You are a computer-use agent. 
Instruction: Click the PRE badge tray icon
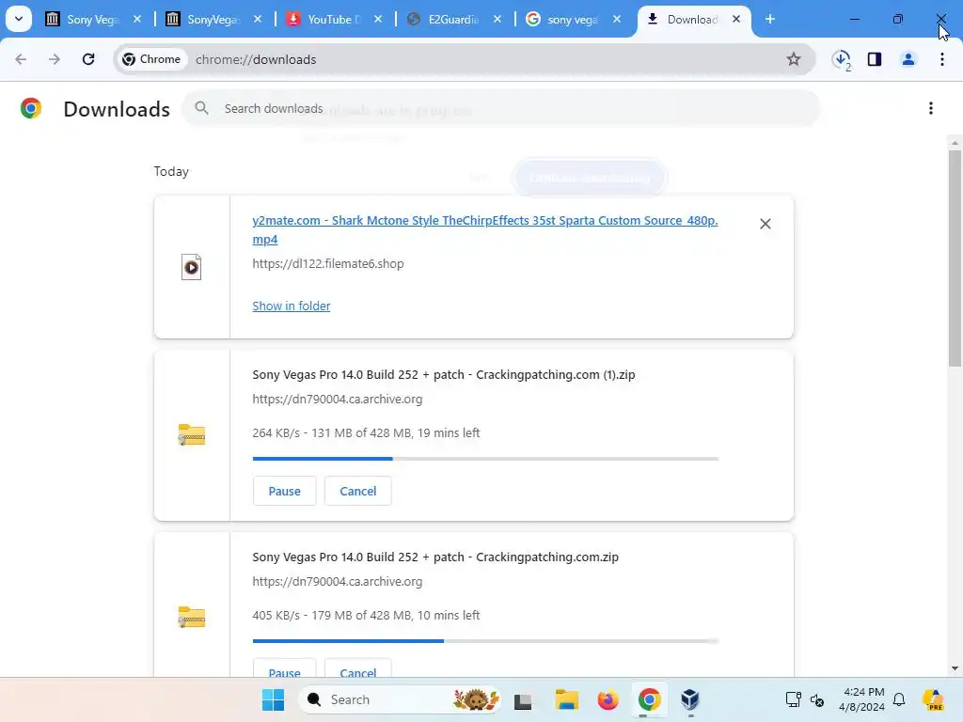(934, 699)
